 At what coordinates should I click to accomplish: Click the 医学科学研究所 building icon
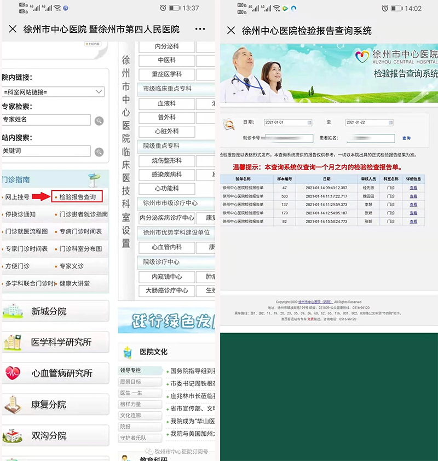[x=13, y=342]
